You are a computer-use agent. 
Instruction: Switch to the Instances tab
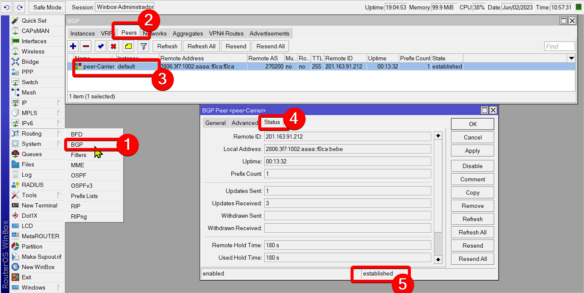point(82,33)
